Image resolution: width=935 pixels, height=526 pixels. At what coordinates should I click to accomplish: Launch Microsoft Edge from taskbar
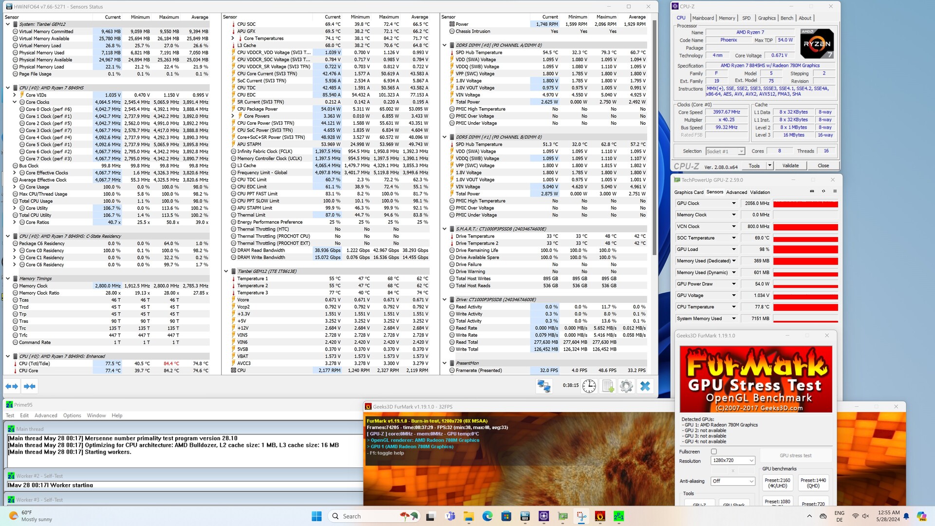(x=487, y=516)
